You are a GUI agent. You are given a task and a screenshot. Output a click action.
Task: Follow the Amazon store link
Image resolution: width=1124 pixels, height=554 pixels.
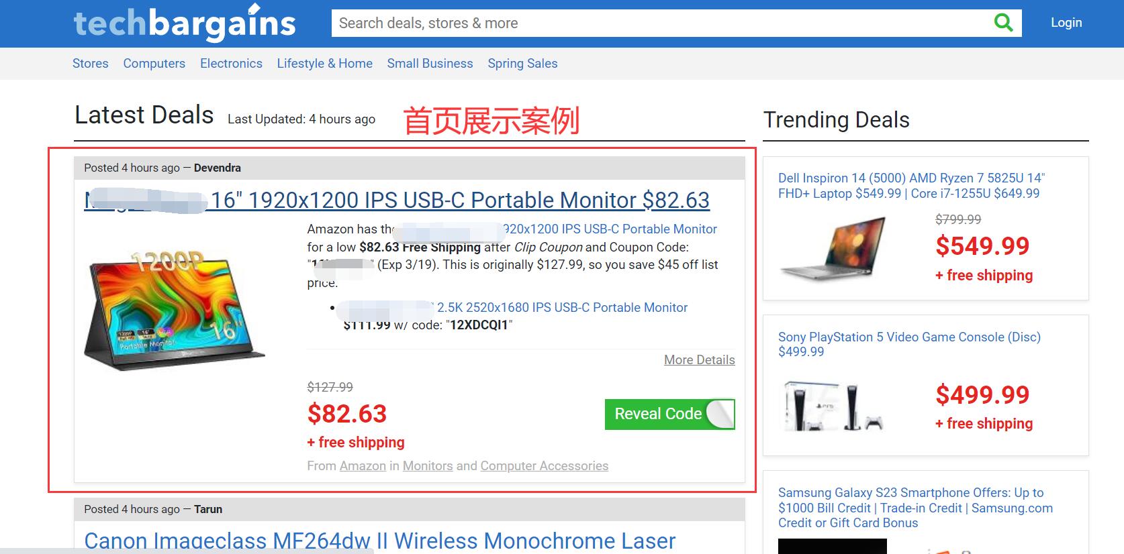click(363, 465)
